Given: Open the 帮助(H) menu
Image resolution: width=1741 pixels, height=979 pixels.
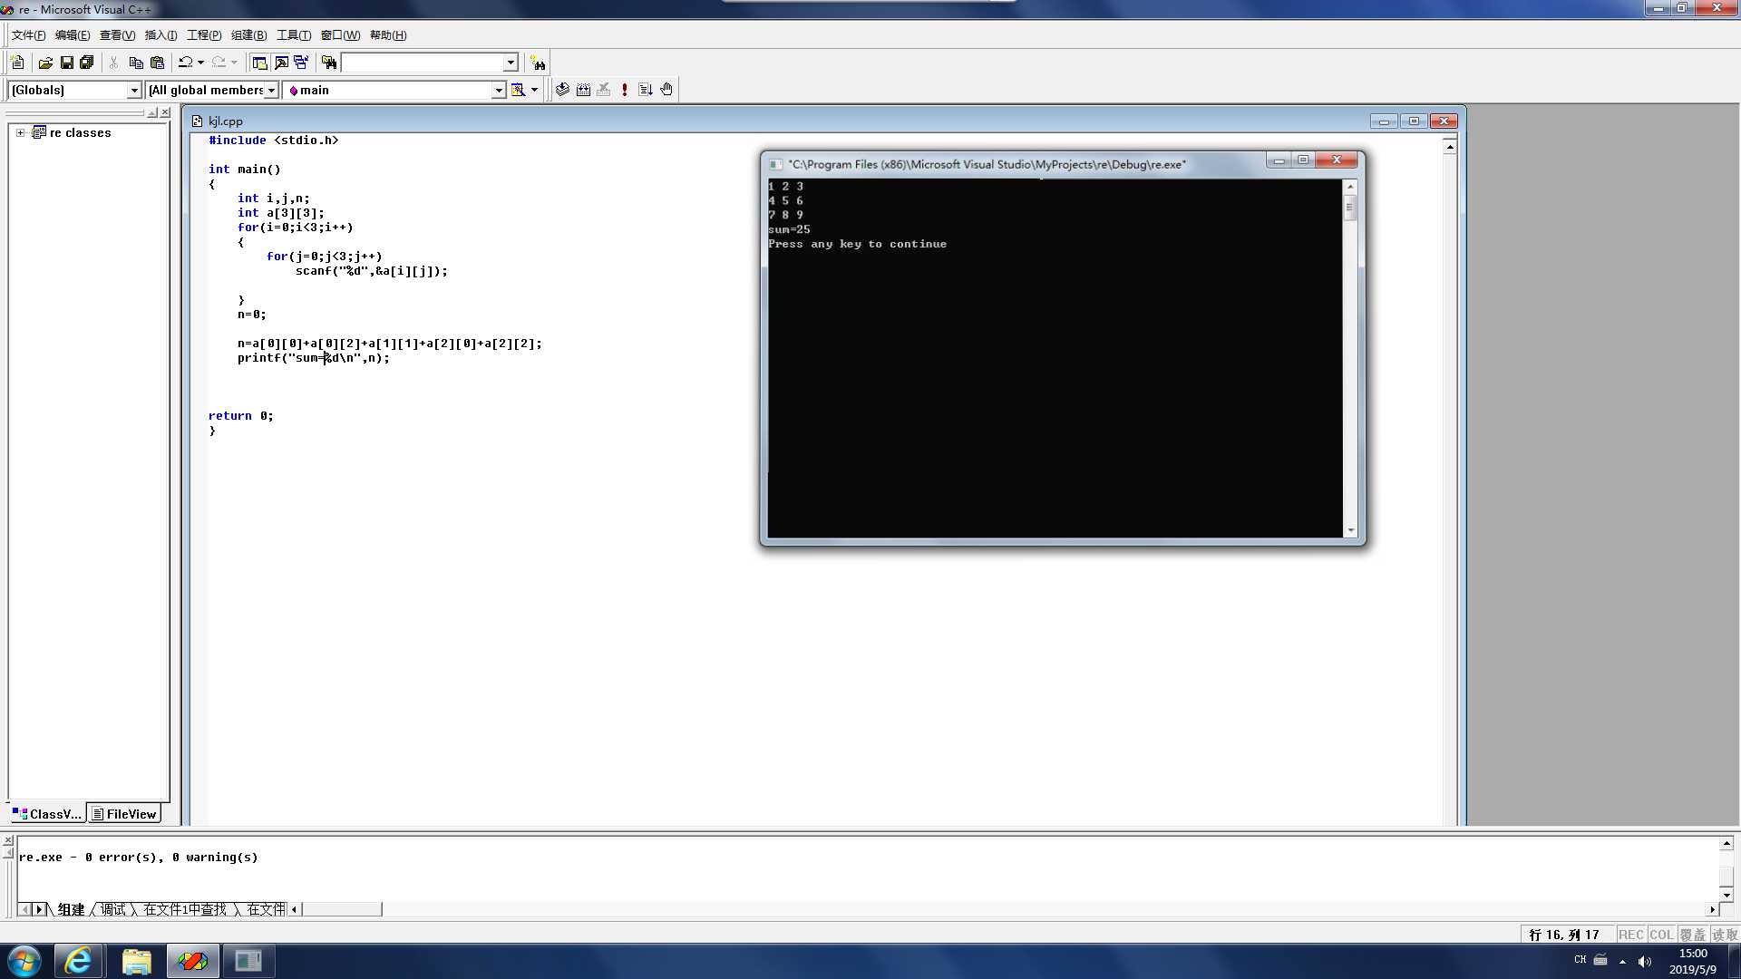Looking at the screenshot, I should tap(388, 35).
